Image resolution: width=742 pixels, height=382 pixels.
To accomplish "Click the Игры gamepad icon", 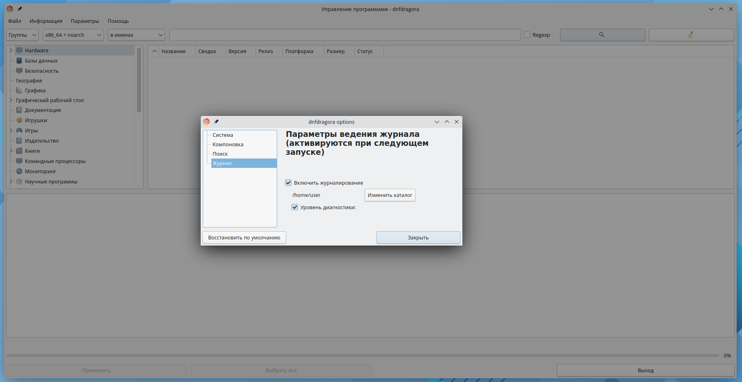I will pyautogui.click(x=19, y=130).
